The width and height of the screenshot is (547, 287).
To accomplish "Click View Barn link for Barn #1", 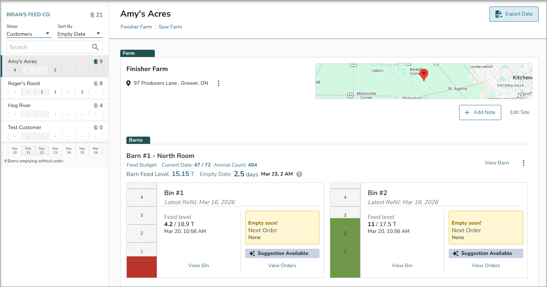I will coord(497,163).
